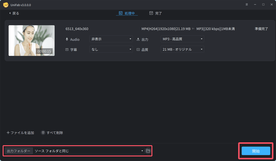Minimize the UniFab window

255,4
